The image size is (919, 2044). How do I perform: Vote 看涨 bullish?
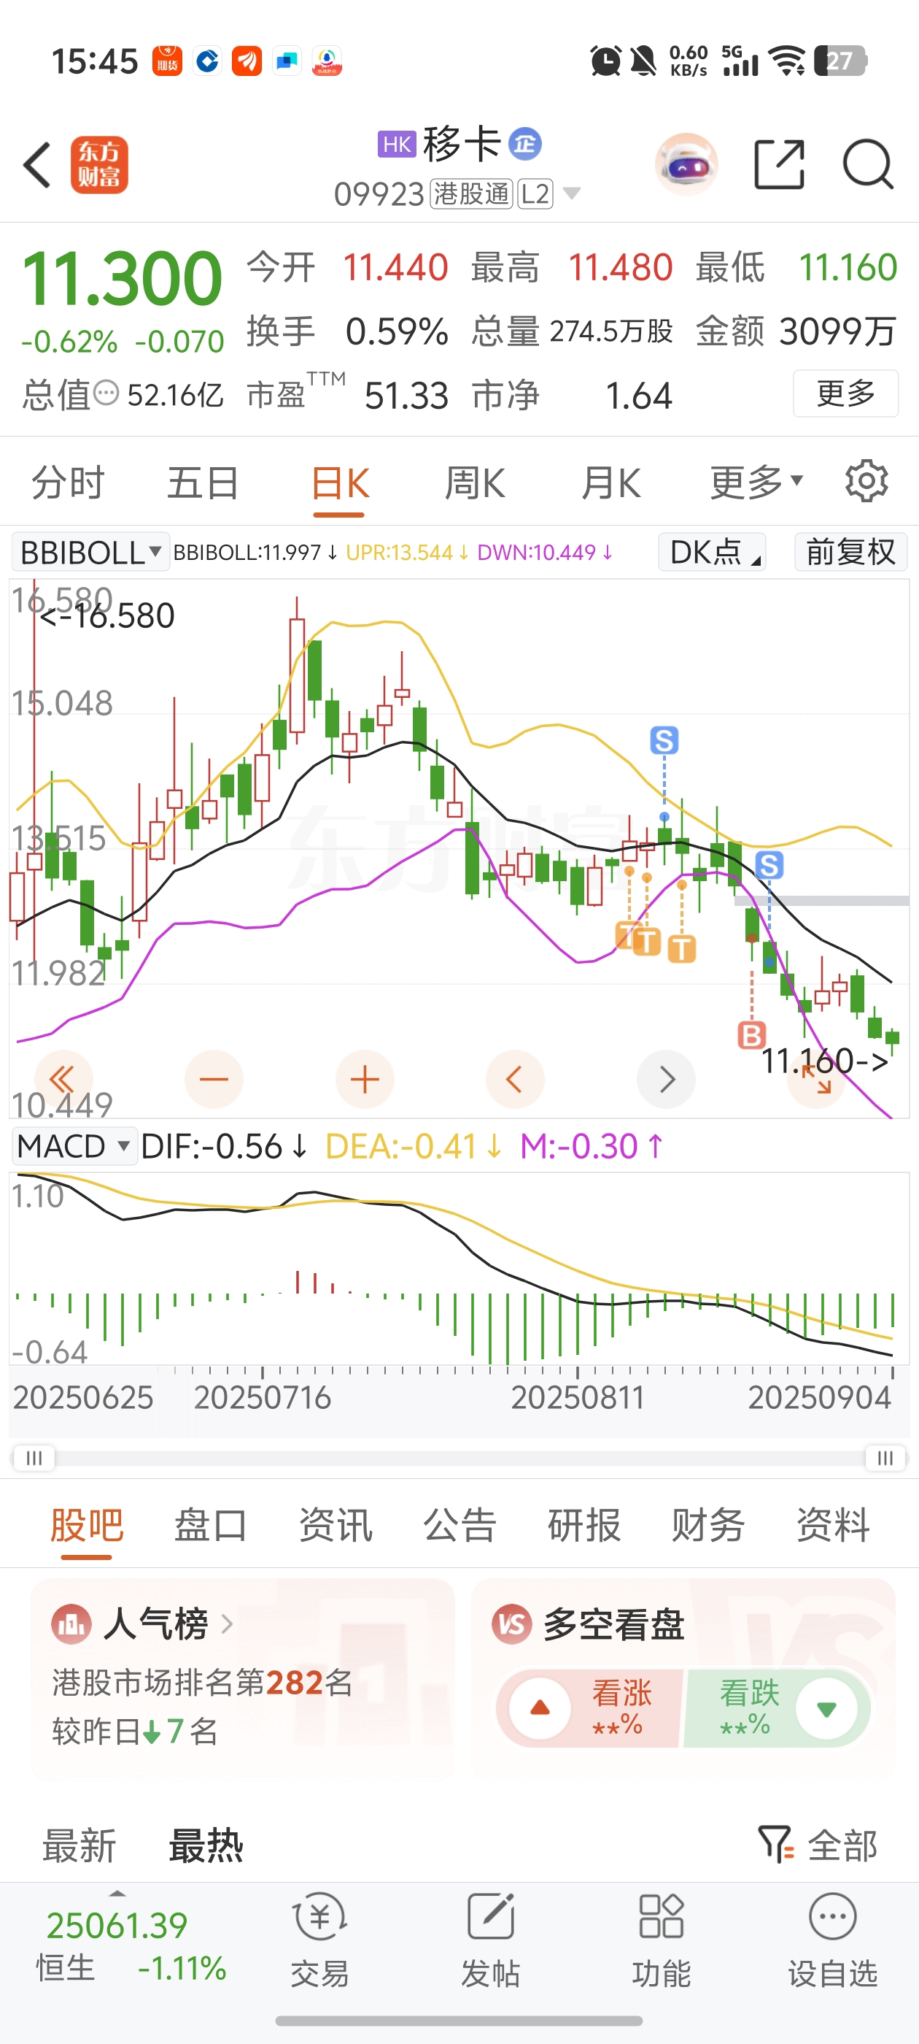pyautogui.click(x=590, y=1707)
